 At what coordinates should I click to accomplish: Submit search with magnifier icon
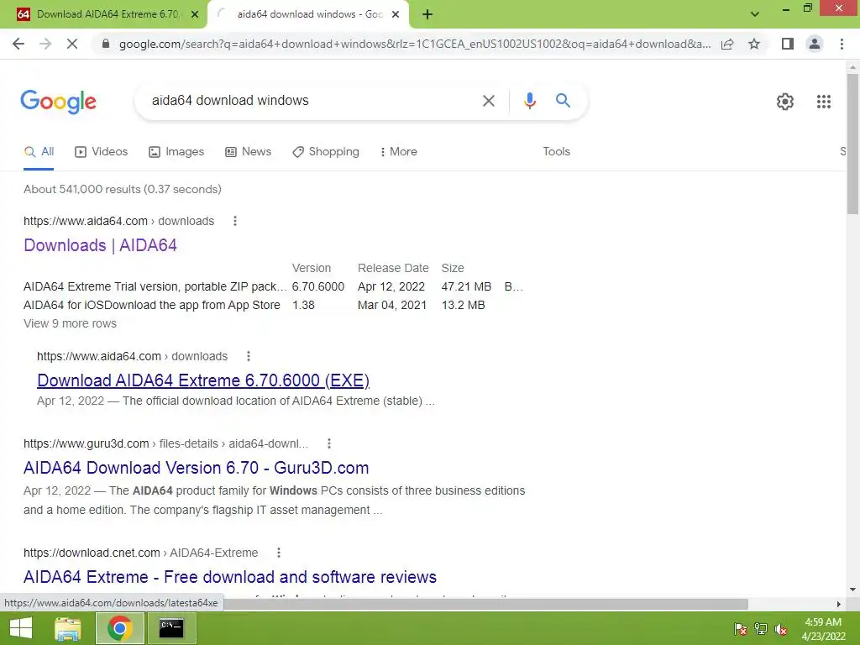(x=563, y=101)
